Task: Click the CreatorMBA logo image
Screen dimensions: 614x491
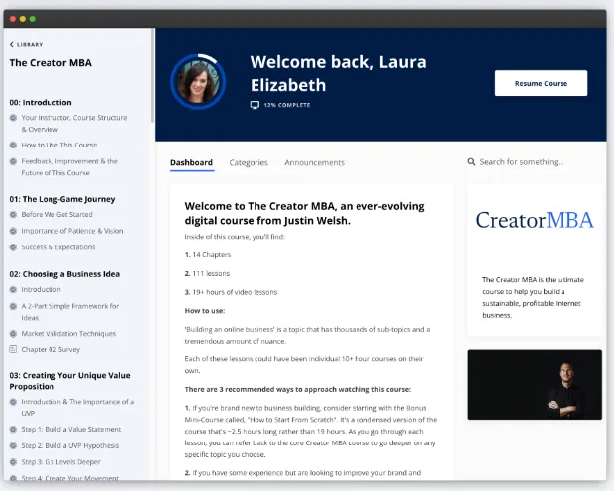Action: tap(535, 220)
